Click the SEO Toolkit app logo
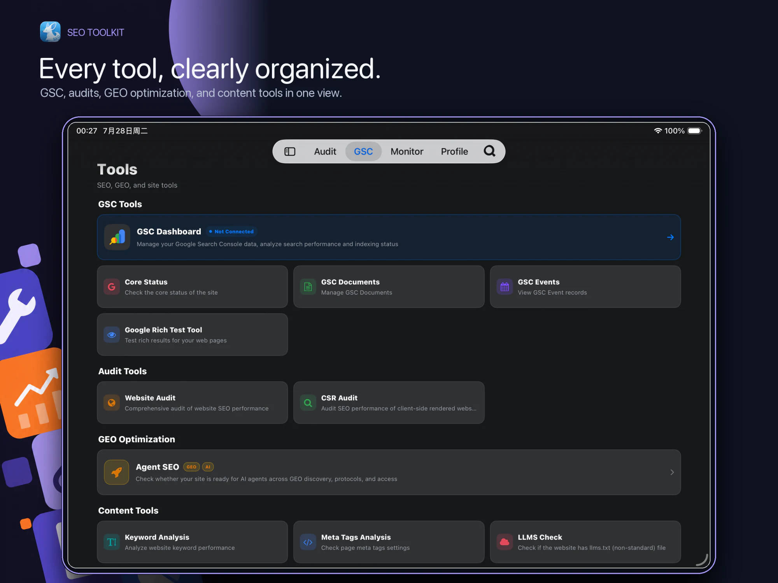778x583 pixels. click(x=50, y=32)
